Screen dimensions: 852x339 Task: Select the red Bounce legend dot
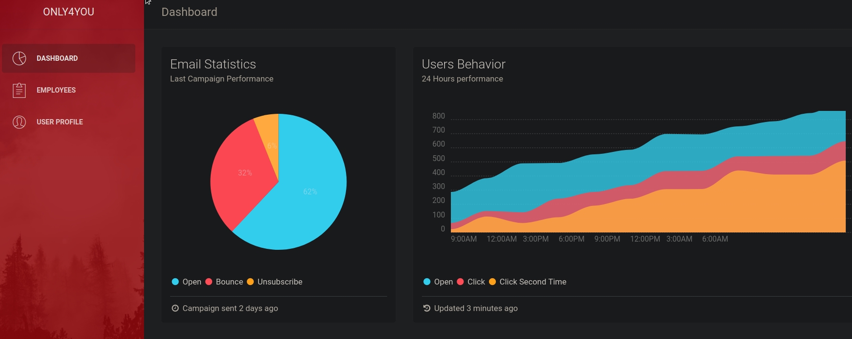209,282
